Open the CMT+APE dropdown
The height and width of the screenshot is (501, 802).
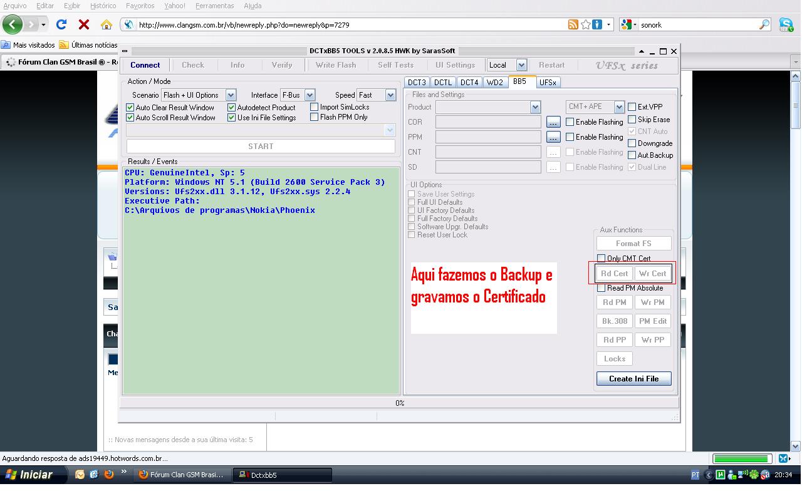pyautogui.click(x=619, y=107)
